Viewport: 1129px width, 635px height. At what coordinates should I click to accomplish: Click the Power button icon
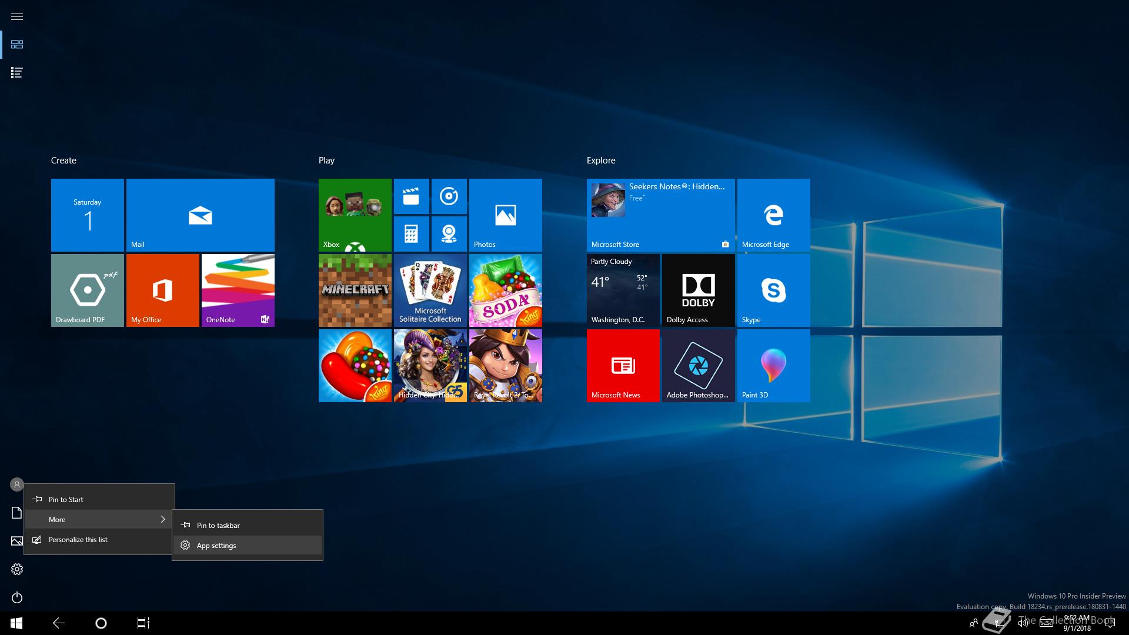coord(17,597)
